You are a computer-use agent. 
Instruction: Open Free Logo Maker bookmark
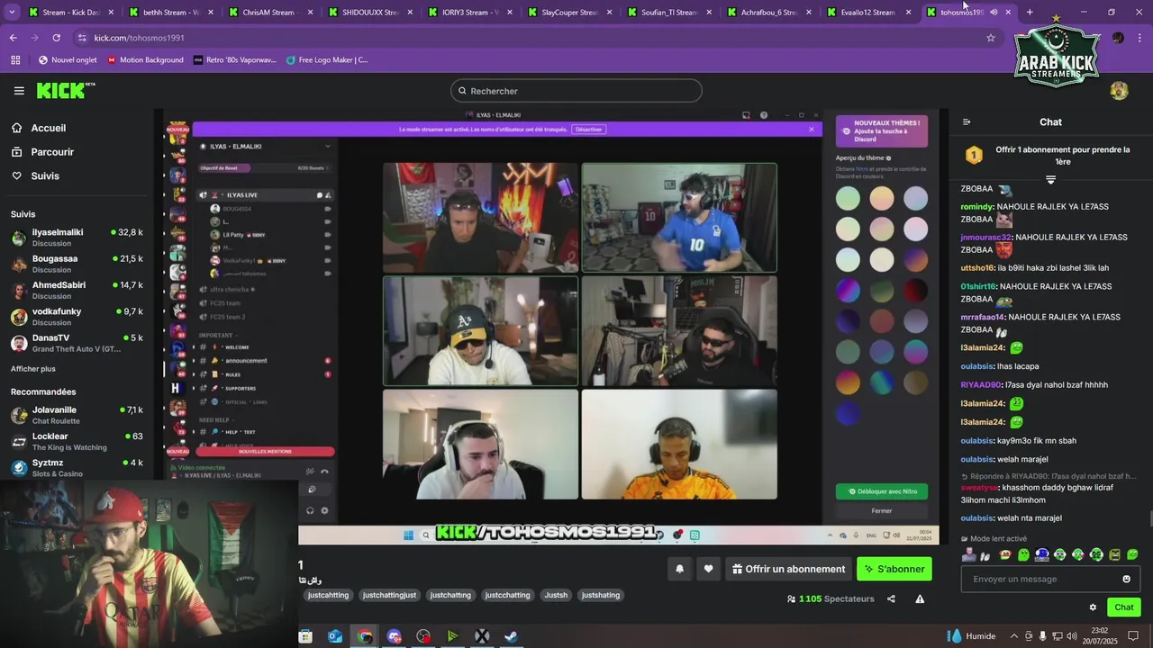(x=327, y=60)
